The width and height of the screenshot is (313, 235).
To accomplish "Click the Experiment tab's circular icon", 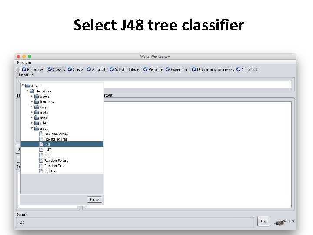I will click(x=168, y=70).
